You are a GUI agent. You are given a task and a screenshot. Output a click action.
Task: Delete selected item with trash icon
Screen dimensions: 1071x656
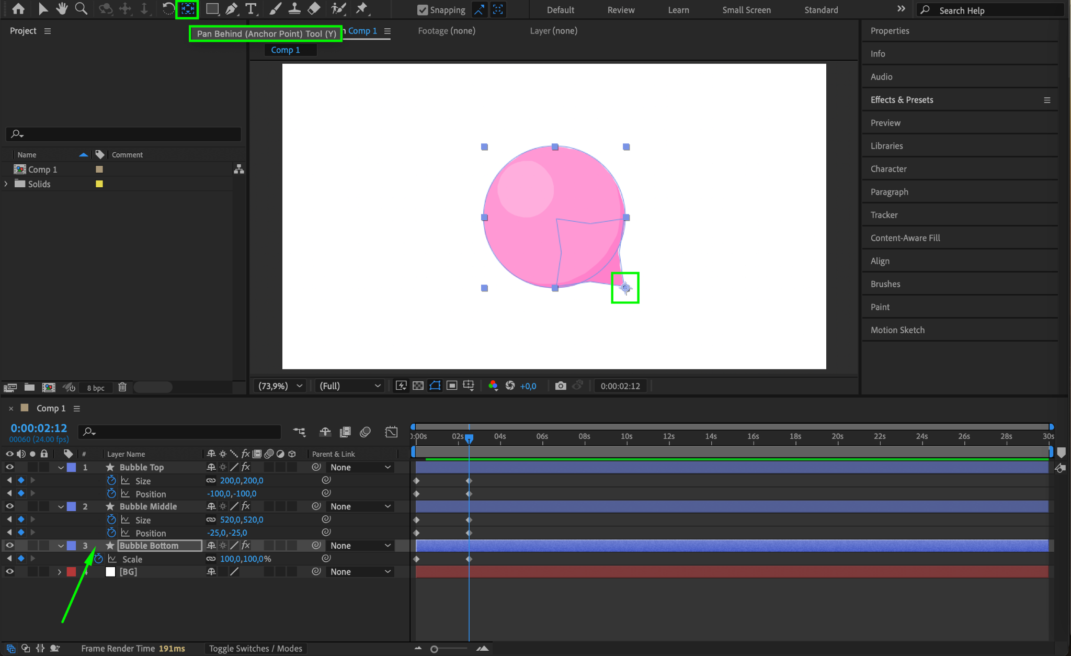[x=122, y=387]
